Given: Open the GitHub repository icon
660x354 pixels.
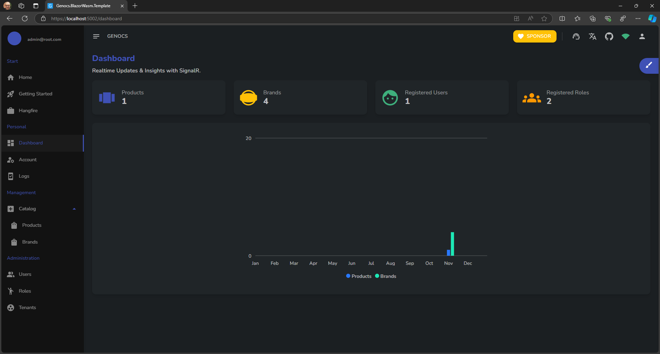Looking at the screenshot, I should 609,36.
